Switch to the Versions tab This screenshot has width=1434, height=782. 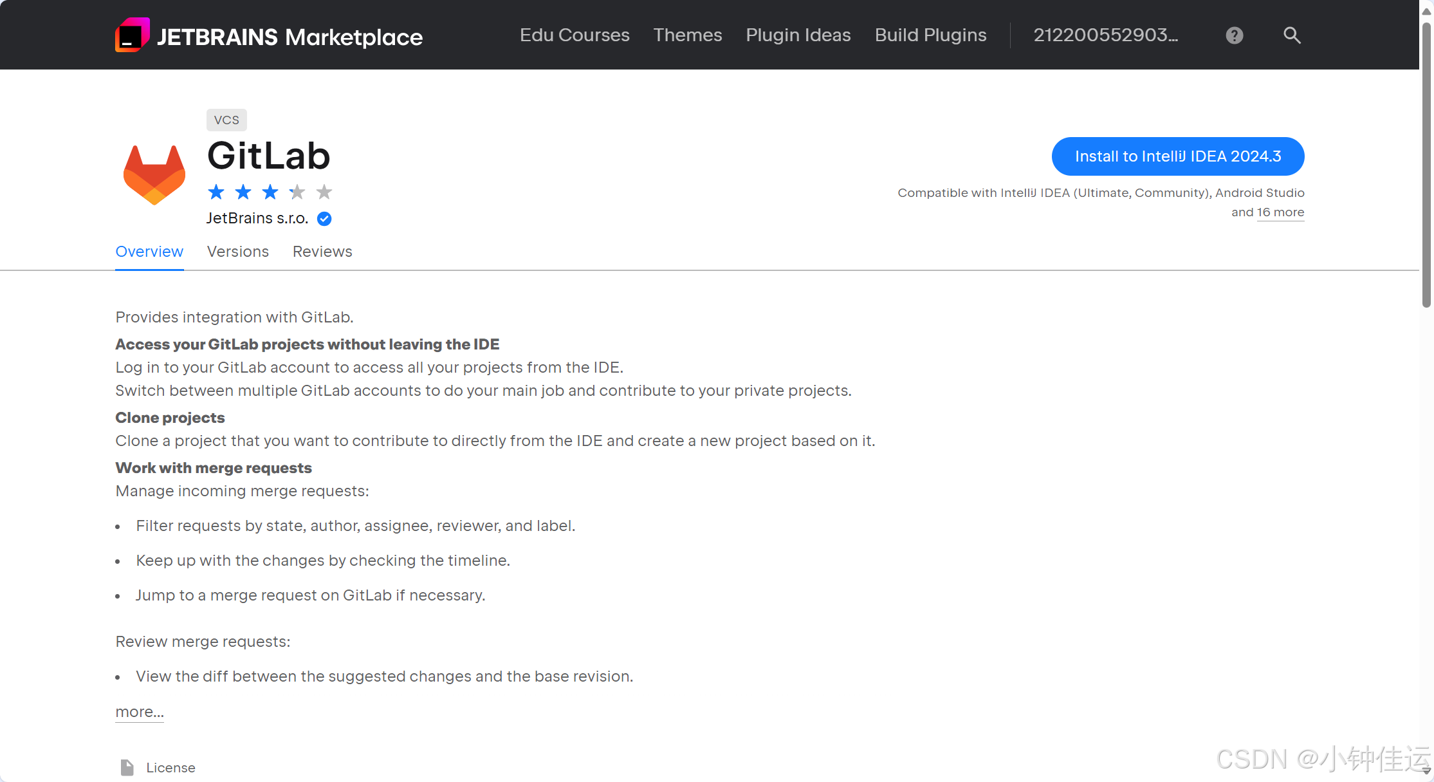tap(238, 252)
